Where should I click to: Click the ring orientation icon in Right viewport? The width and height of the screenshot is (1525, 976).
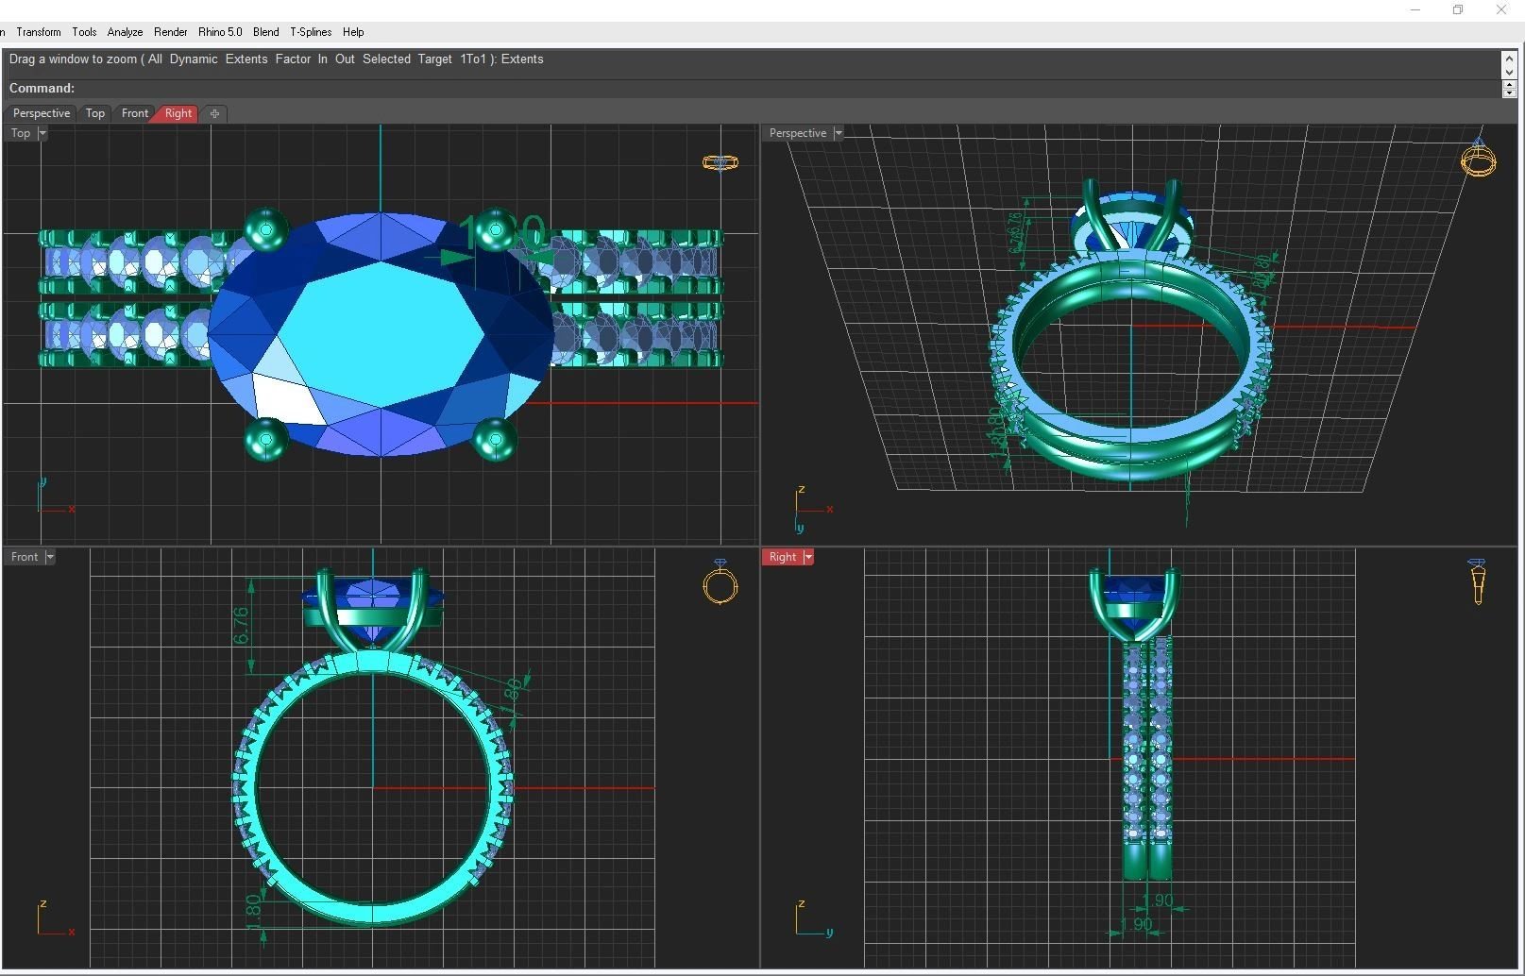coord(1478,581)
